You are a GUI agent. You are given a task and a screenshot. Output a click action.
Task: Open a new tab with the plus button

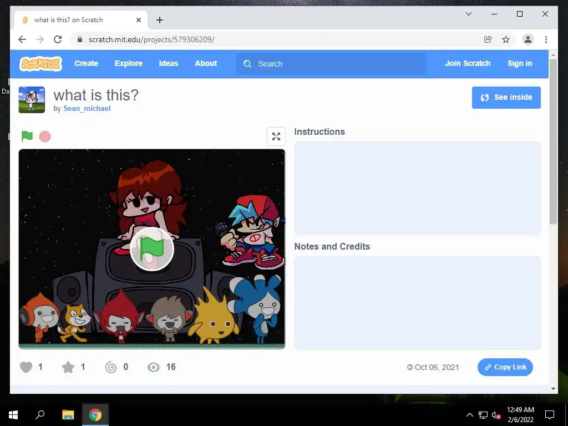tap(160, 20)
